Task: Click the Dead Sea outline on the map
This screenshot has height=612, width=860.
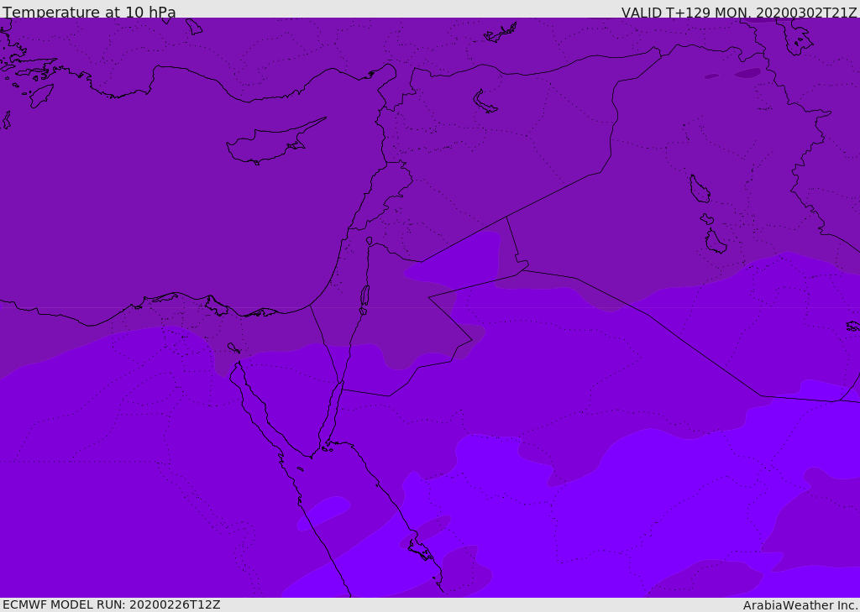Action: 364,299
